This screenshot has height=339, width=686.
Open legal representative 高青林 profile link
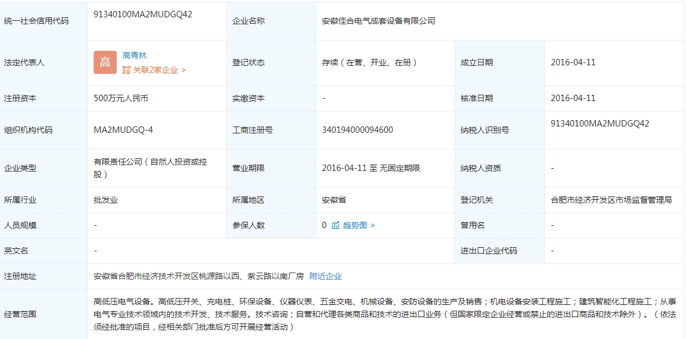[135, 55]
